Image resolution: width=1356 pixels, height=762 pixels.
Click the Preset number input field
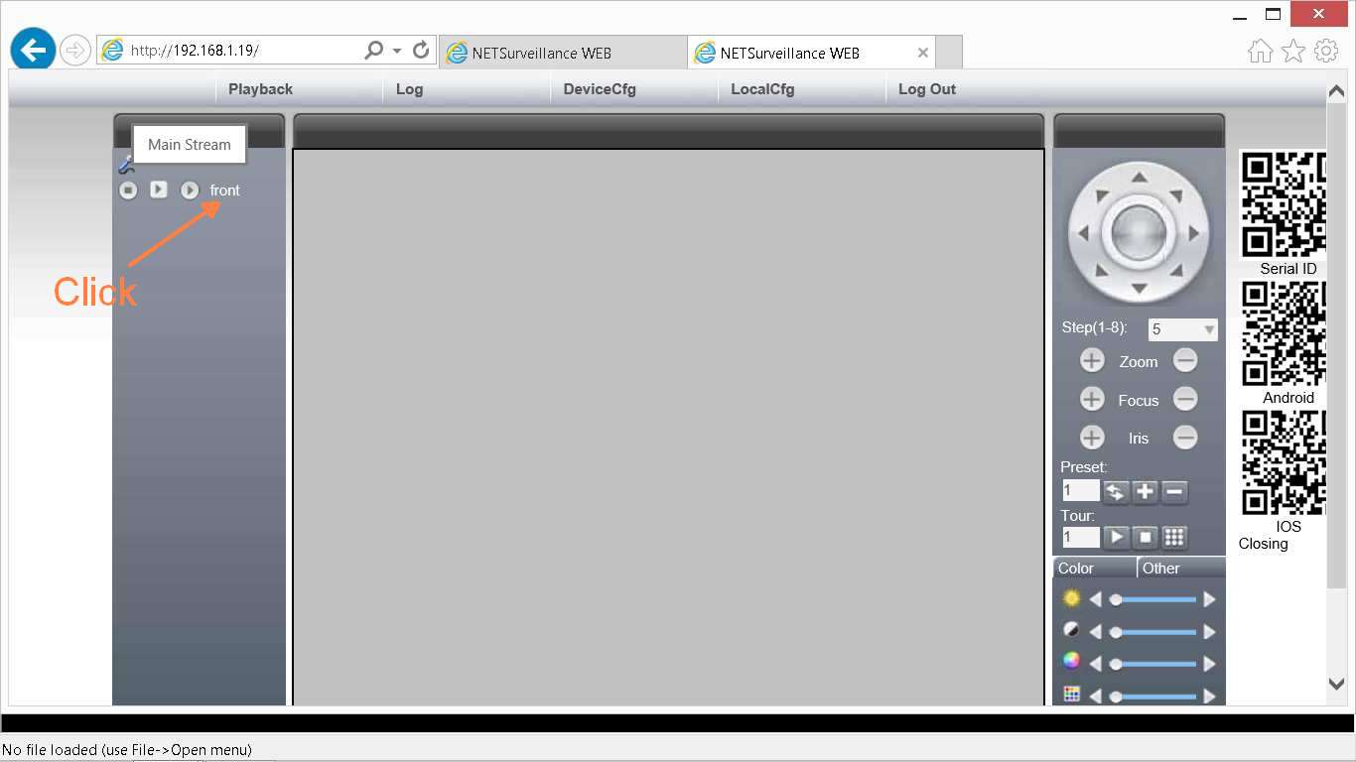pos(1080,491)
